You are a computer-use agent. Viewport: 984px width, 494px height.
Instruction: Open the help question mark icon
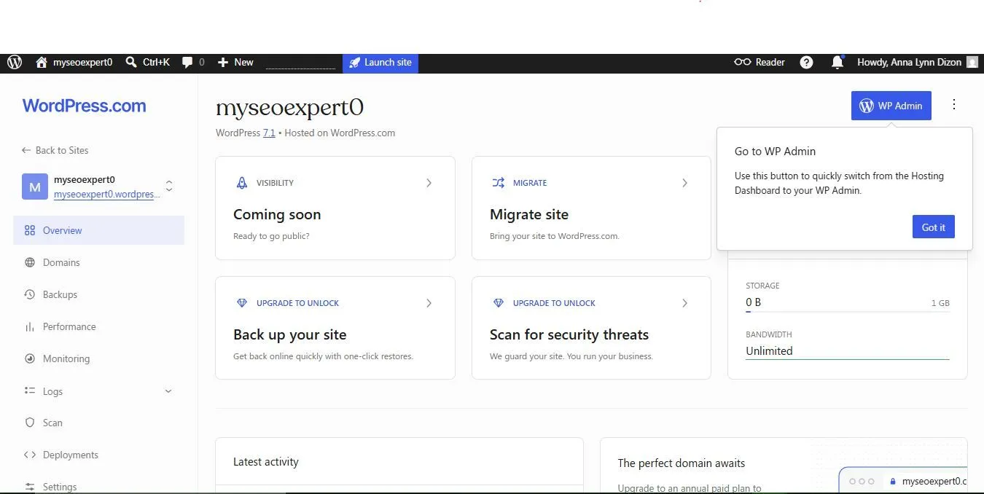click(x=806, y=63)
